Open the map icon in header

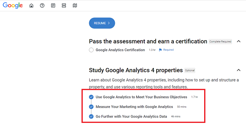tap(75, 6)
